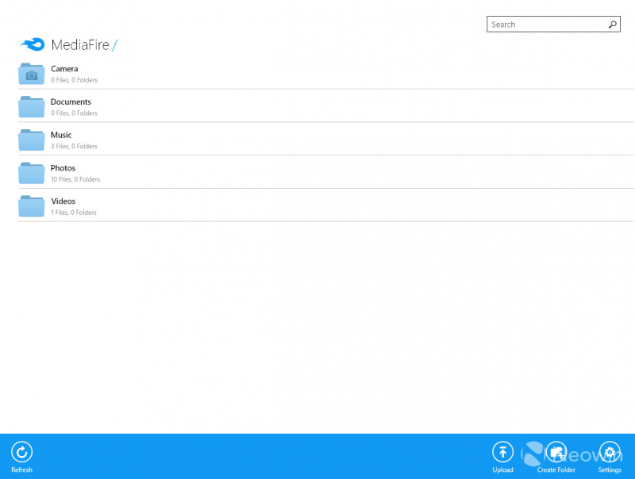The width and height of the screenshot is (635, 479).
Task: Click the Photos folder icon
Action: pos(32,174)
